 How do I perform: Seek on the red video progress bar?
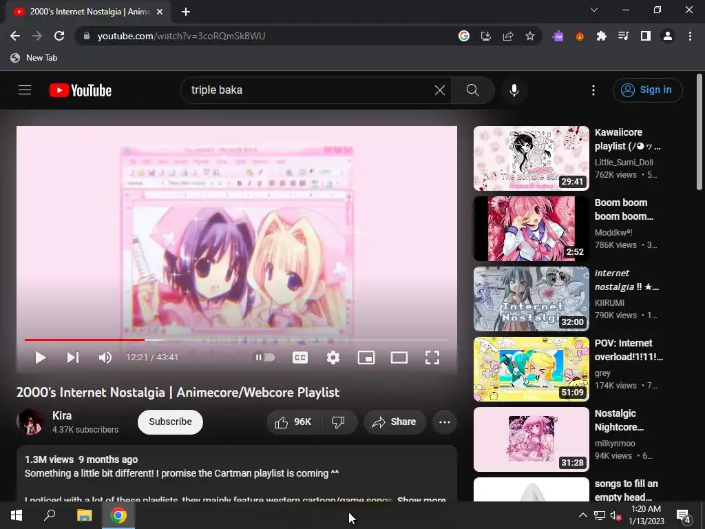pyautogui.click(x=85, y=340)
